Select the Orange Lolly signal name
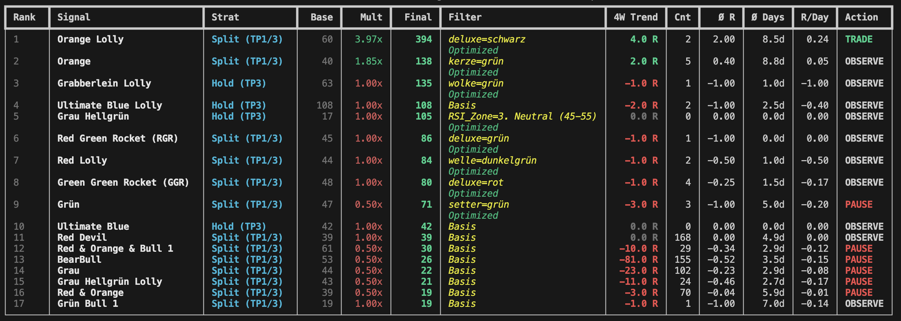This screenshot has width=901, height=321. pos(90,39)
